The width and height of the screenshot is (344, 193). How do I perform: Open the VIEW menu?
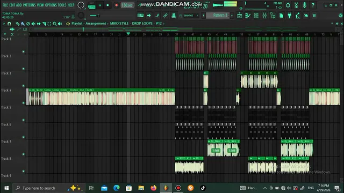coord(40,5)
